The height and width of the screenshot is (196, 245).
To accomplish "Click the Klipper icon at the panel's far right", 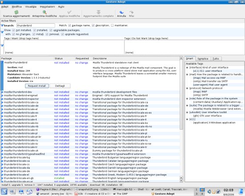I will tap(241, 192).
